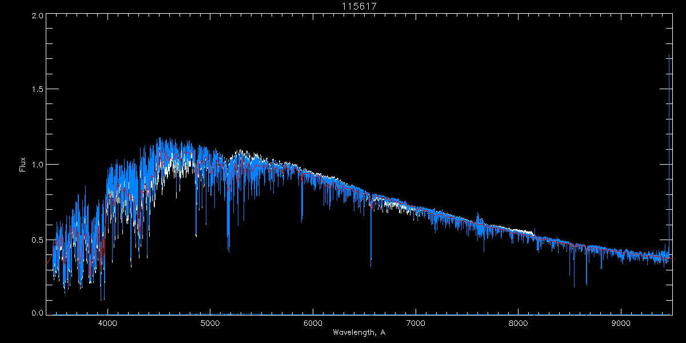
Task: Click the 0.0 y-axis tick label
Action: coord(37,313)
